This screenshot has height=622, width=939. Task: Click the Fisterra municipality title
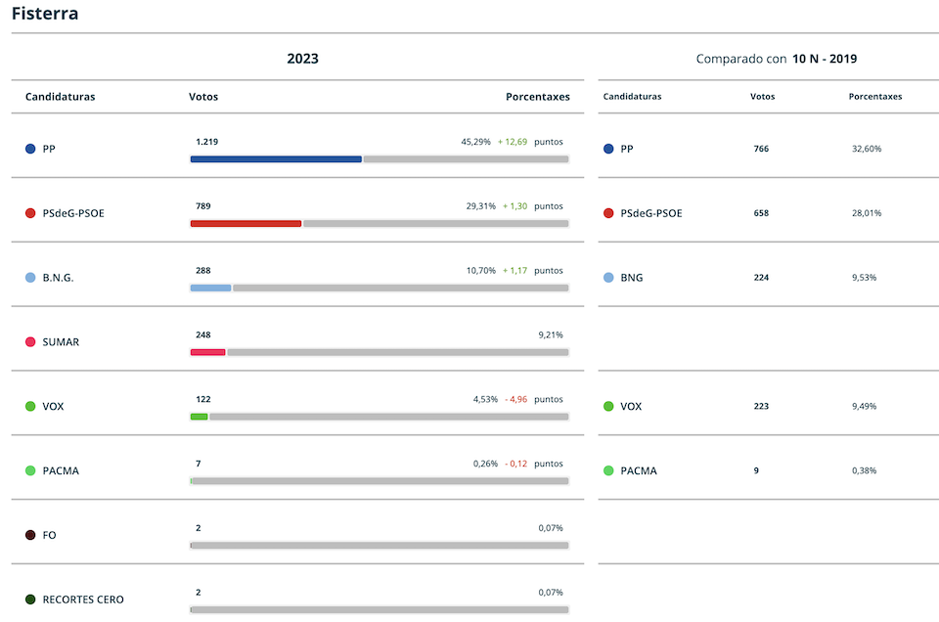click(45, 13)
